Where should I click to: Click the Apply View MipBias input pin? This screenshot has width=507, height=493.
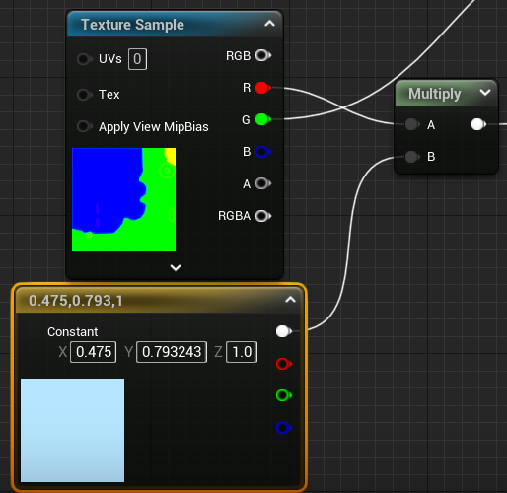tap(84, 126)
